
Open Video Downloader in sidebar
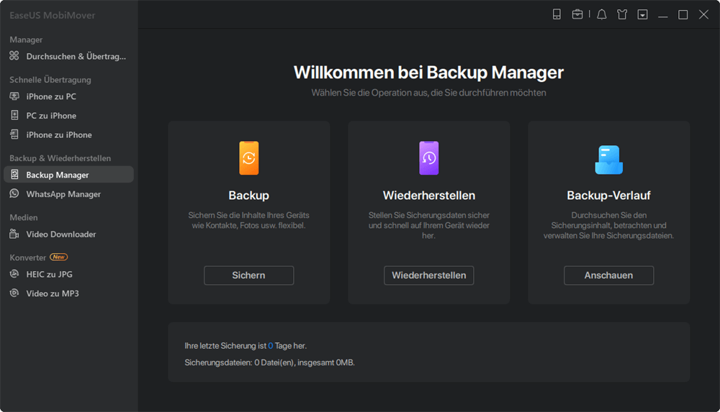click(x=68, y=234)
